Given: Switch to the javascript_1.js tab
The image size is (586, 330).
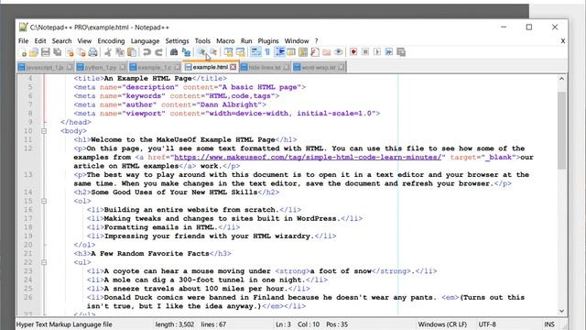Looking at the screenshot, I should 45,67.
